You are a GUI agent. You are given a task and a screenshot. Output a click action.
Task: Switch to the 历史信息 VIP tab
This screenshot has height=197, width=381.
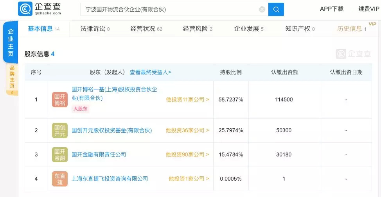(x=352, y=29)
